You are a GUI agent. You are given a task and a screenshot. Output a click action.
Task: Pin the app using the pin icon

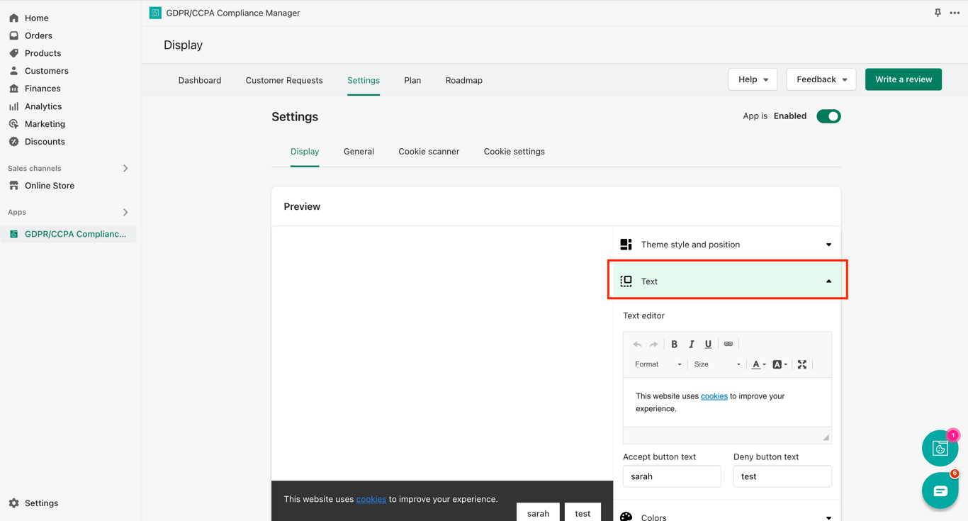[938, 13]
